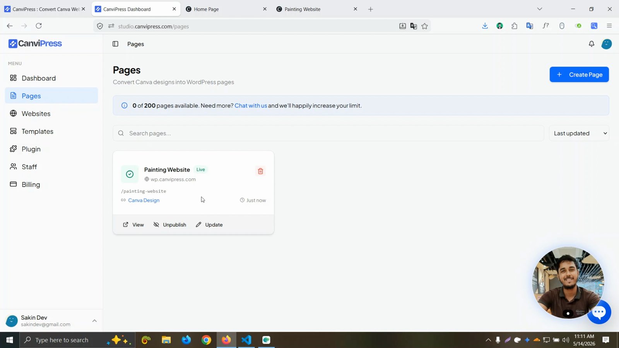This screenshot has width=619, height=348.
Task: Reload the page with browser refresh icon
Action: click(39, 26)
